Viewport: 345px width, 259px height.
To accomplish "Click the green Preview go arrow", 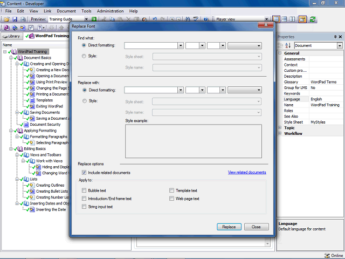I will click(x=94, y=19).
